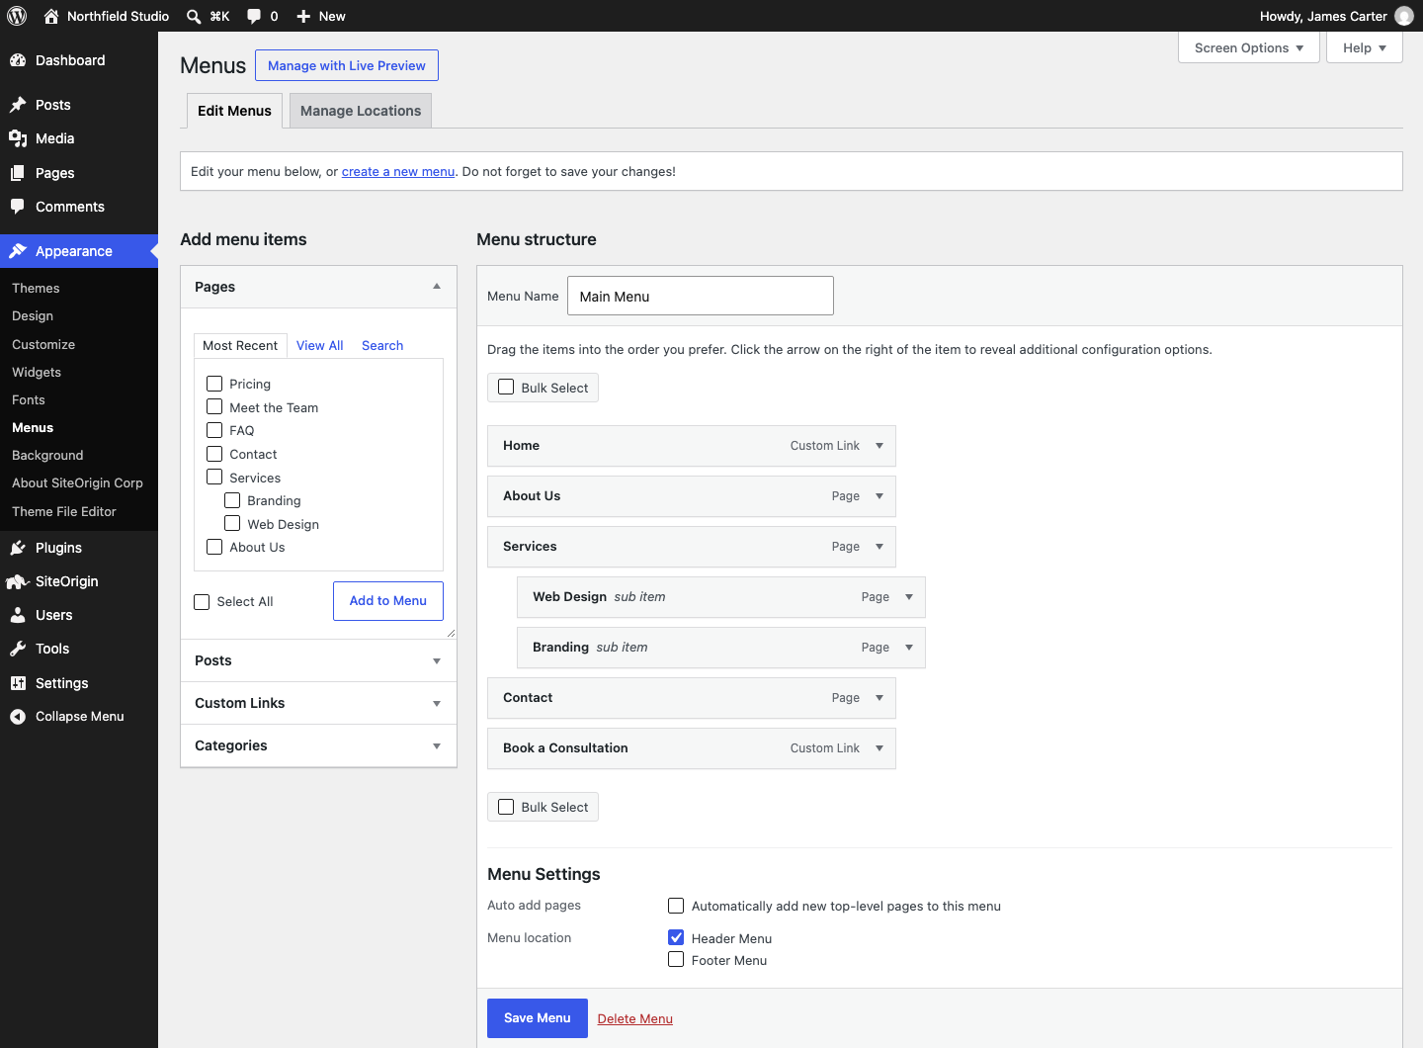Viewport: 1423px width, 1048px height.
Task: Expand the Posts accordion section
Action: coord(318,660)
